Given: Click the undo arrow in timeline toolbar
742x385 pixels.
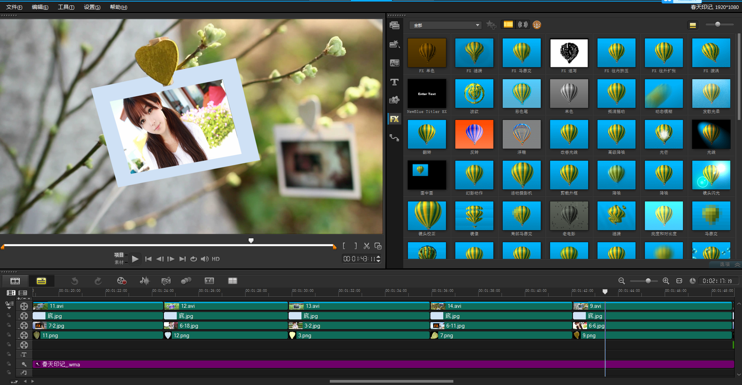Looking at the screenshot, I should tap(75, 281).
